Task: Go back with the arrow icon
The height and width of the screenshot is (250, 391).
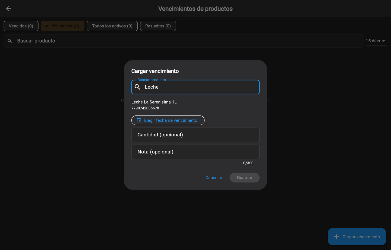Action: coord(8,9)
